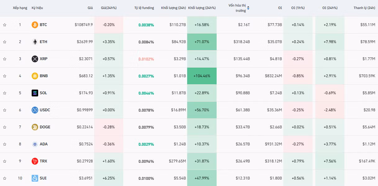The height and width of the screenshot is (186, 378).
Task: Click BNB's dark green +104.46% volume cell
Action: pos(202,76)
